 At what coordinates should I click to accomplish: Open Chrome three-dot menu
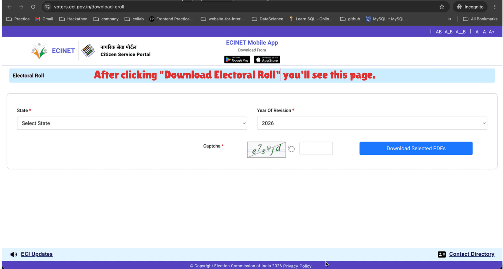pyautogui.click(x=495, y=7)
